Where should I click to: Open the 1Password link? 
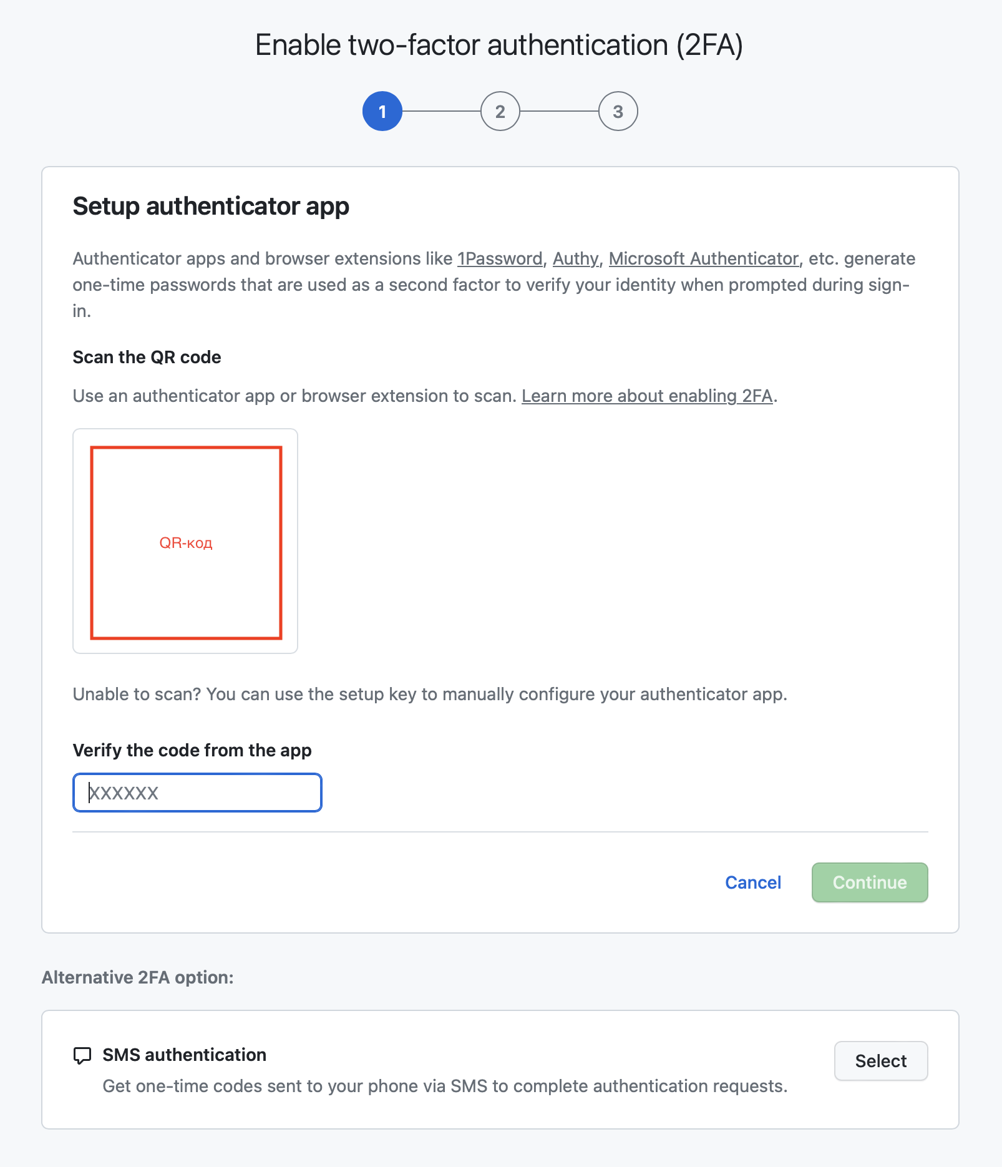(500, 258)
